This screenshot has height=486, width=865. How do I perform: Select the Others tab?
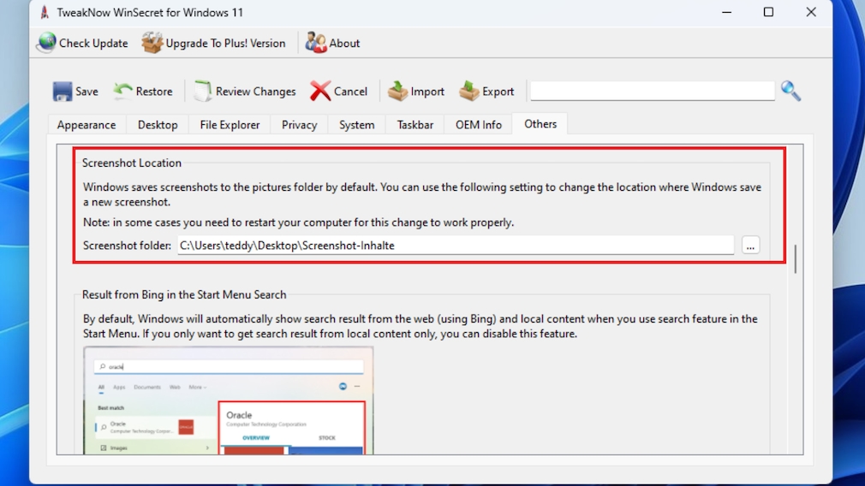(540, 124)
